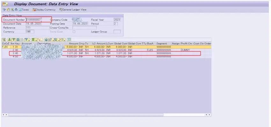Click the Display/Change pencil icon
The image size is (271, 127).
4,10
